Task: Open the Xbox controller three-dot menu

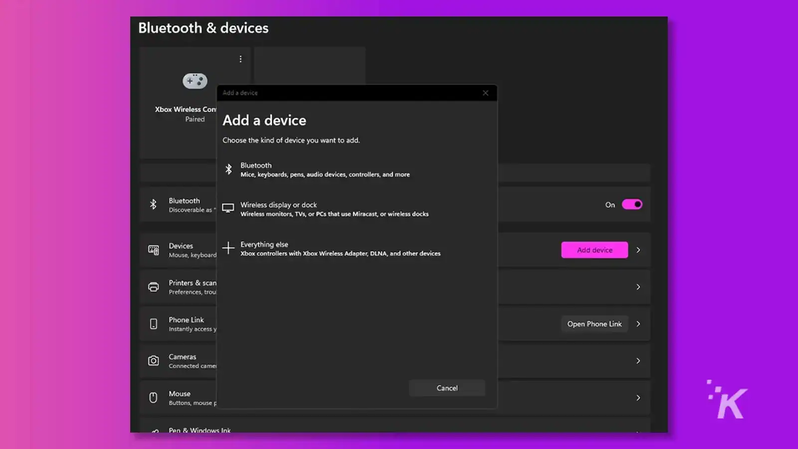Action: coord(240,59)
